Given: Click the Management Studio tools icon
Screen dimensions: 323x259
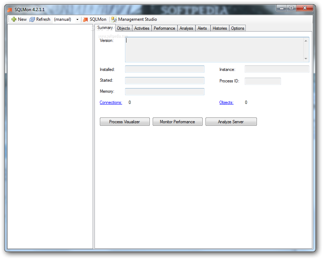Looking at the screenshot, I should pyautogui.click(x=114, y=19).
